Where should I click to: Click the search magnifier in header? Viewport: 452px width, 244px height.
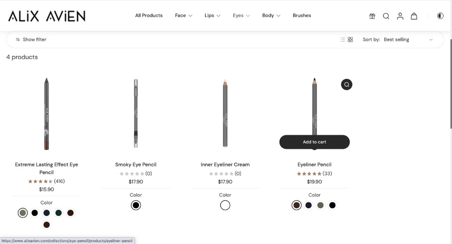pyautogui.click(x=386, y=16)
